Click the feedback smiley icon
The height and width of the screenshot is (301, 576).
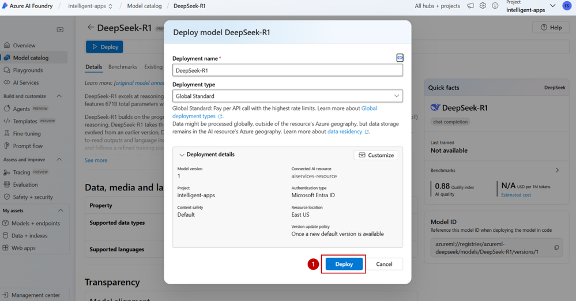click(x=495, y=6)
